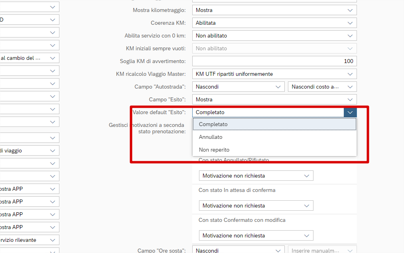Choose 'Non reperito' option in list

point(214,150)
